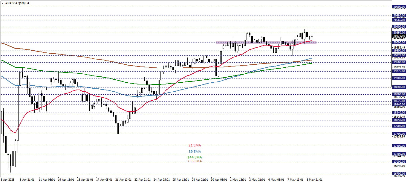This screenshot has height=183, width=407.
Task: Click the 8 May 21:01 time label
Action: coord(315,180)
